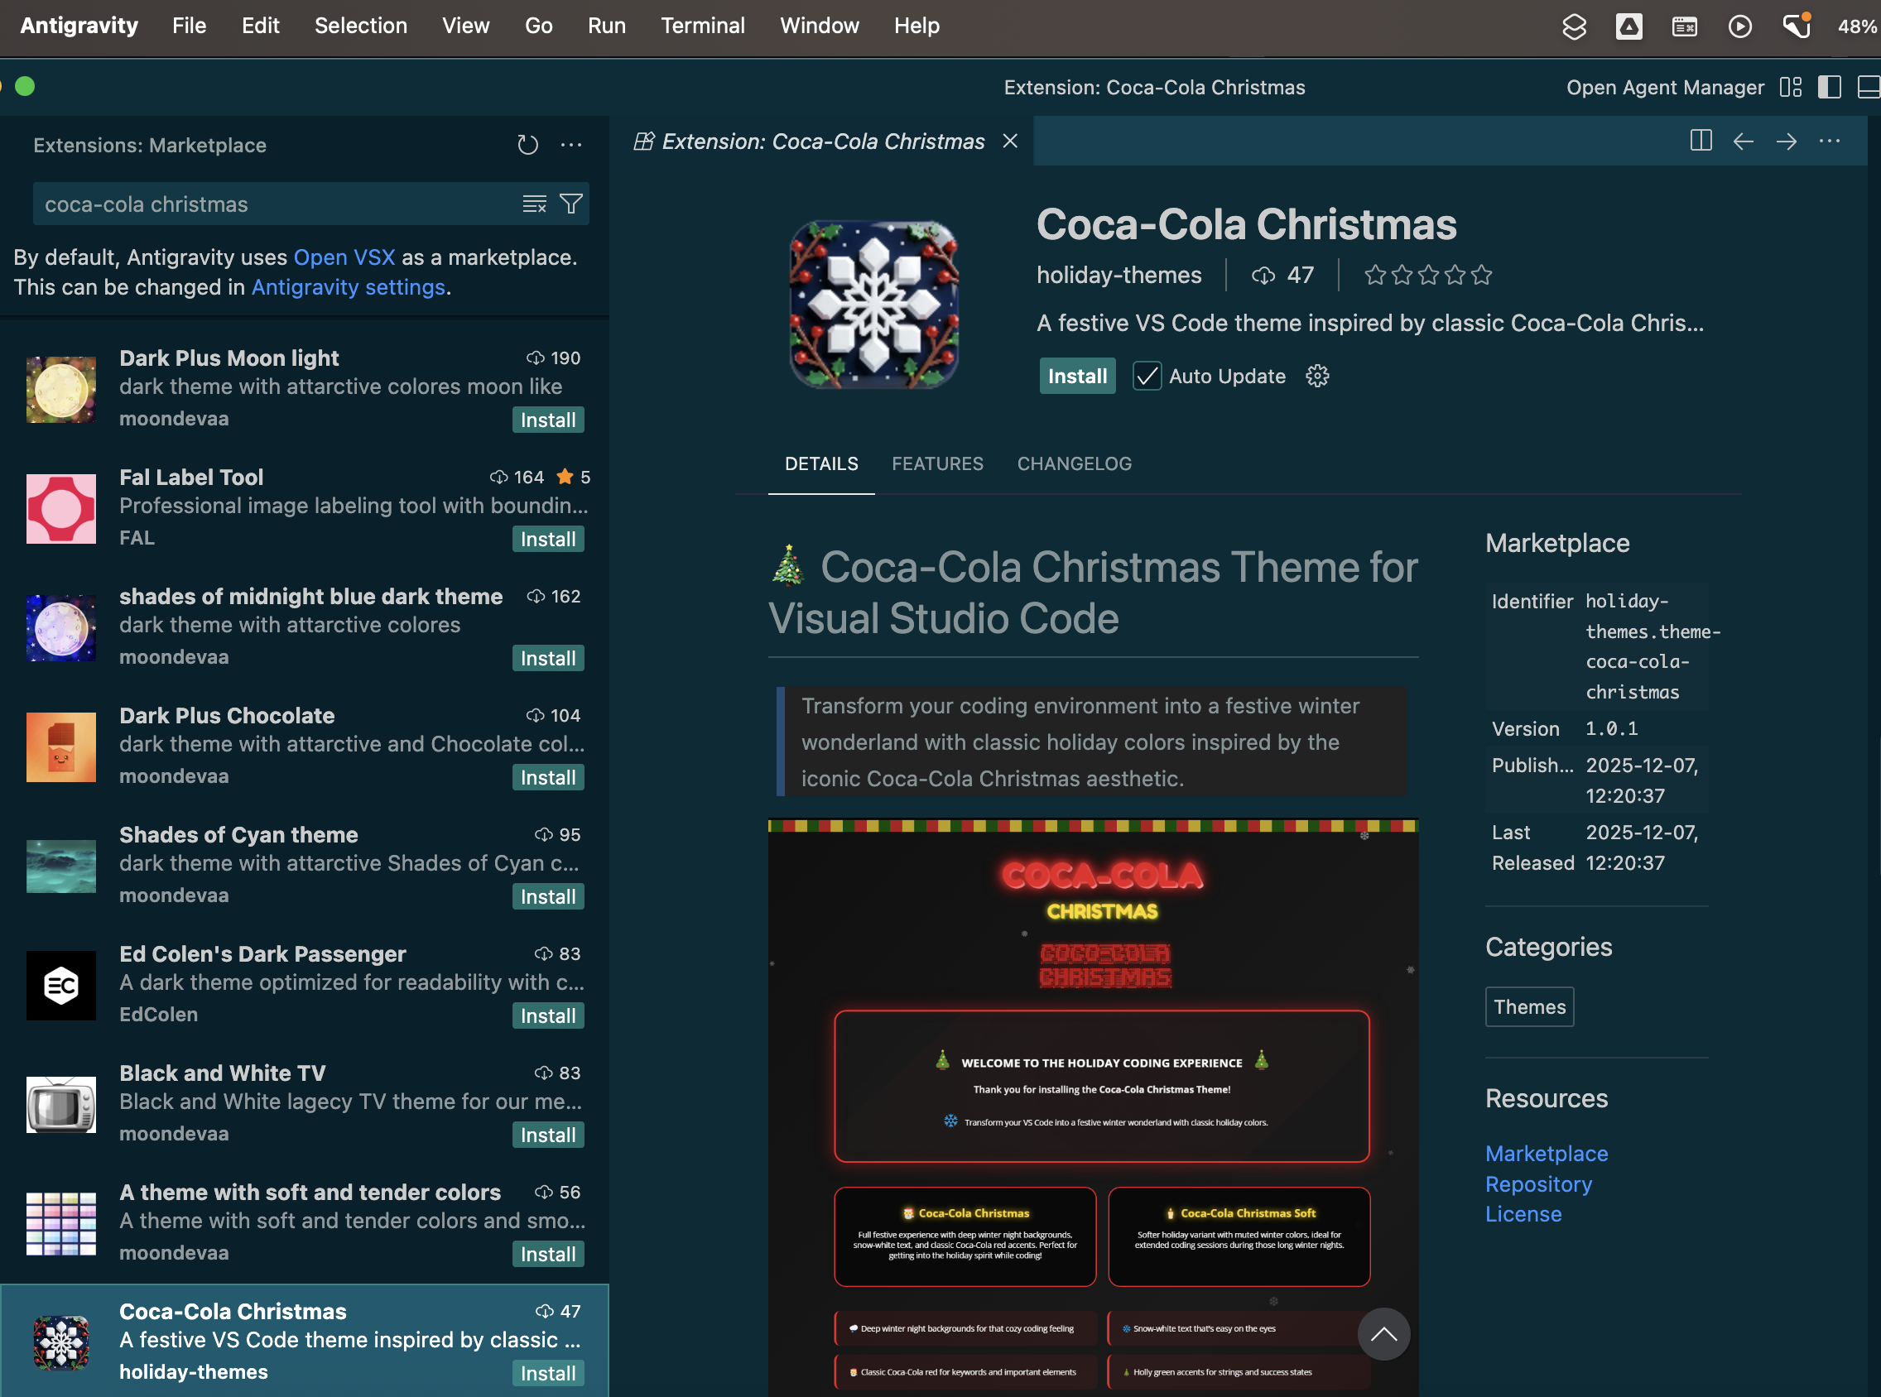Open the extensions filter funnel
Viewport: 1881px width, 1397px height.
click(571, 204)
